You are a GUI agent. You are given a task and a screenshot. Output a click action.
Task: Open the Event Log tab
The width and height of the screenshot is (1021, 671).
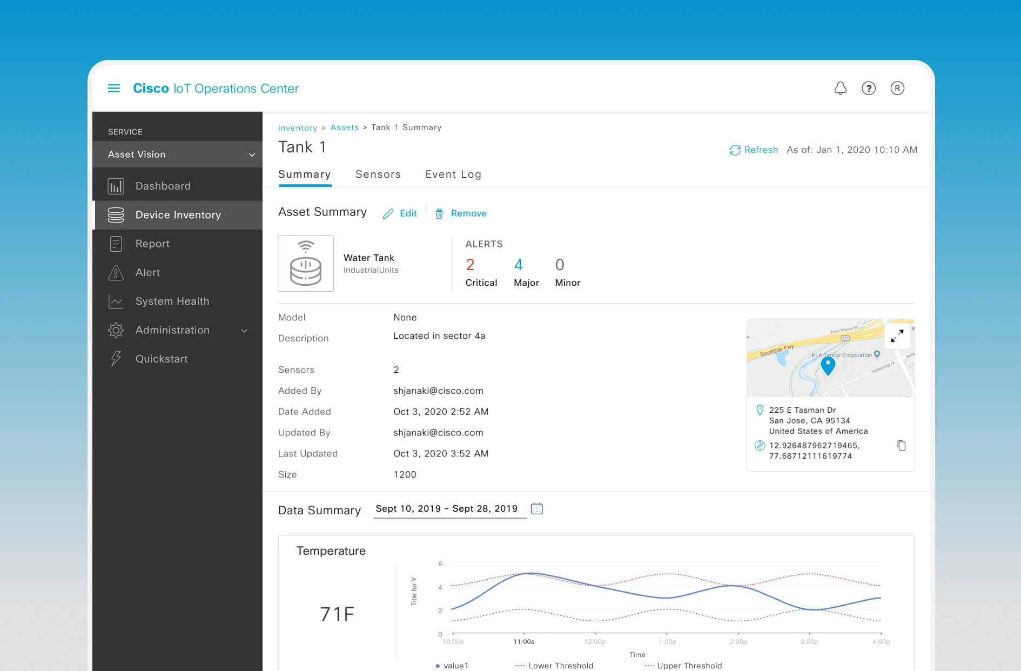(453, 175)
